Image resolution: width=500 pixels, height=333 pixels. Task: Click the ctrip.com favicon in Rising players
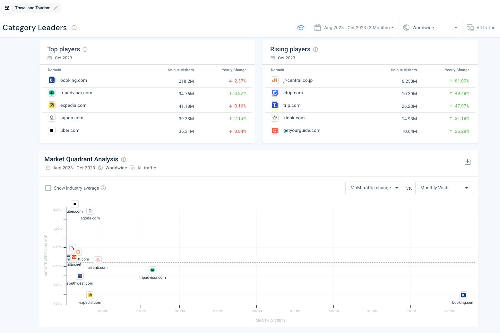(275, 93)
